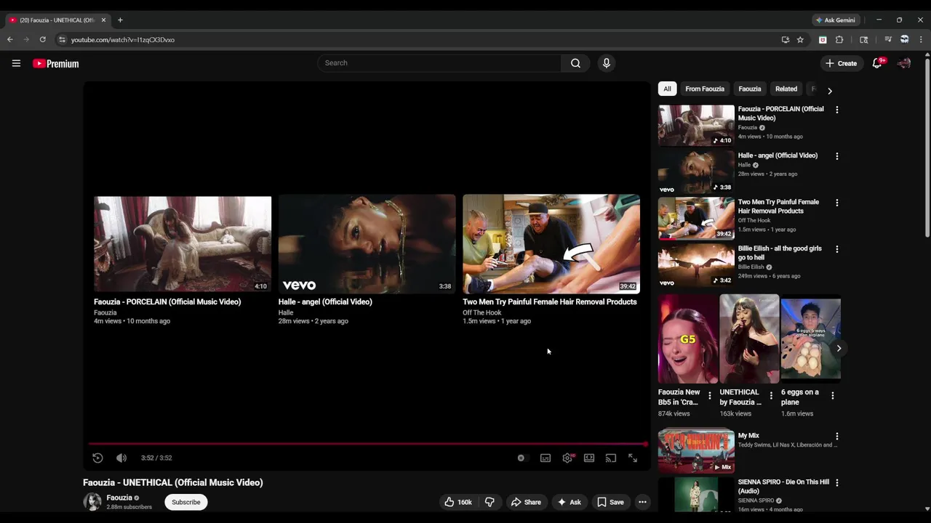Screen dimensions: 931x523
Task: Reload the page
Action: coord(43,40)
